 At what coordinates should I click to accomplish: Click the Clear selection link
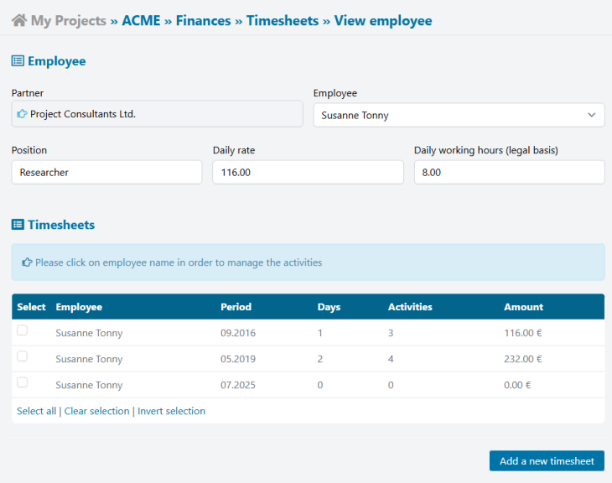[96, 411]
